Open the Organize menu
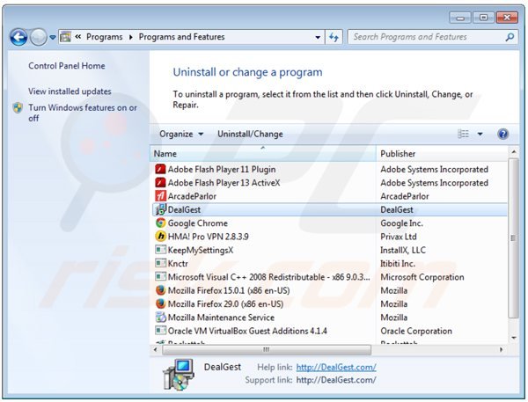The image size is (528, 402). pyautogui.click(x=181, y=134)
